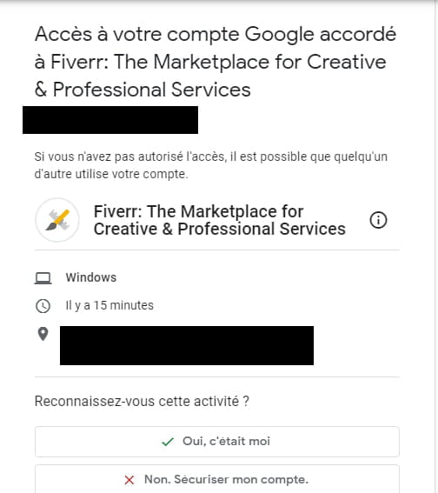Click 'd'autre utilise votre compte' text
Image resolution: width=438 pixels, height=493 pixels.
tap(111, 174)
